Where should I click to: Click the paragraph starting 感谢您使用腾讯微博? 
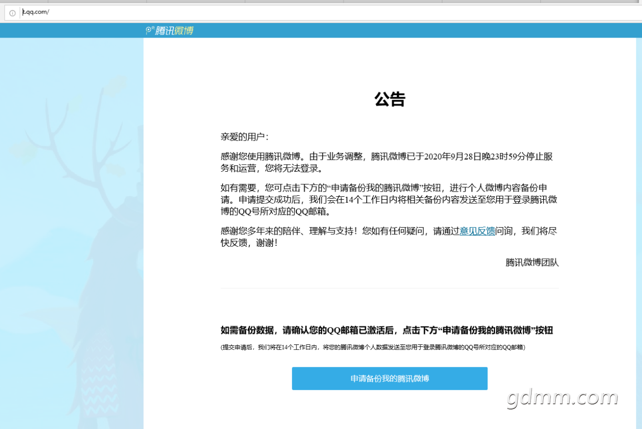387,162
